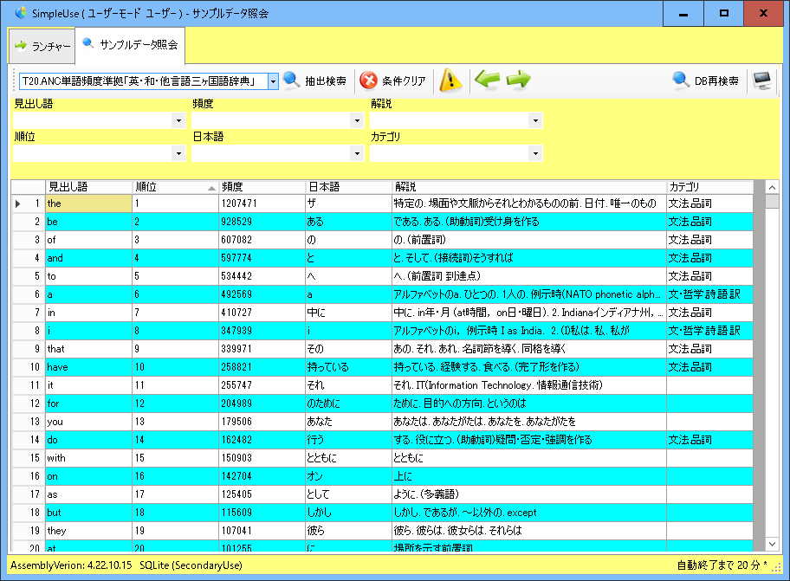
Task: Click the 抽出検索 button label
Action: (x=326, y=81)
